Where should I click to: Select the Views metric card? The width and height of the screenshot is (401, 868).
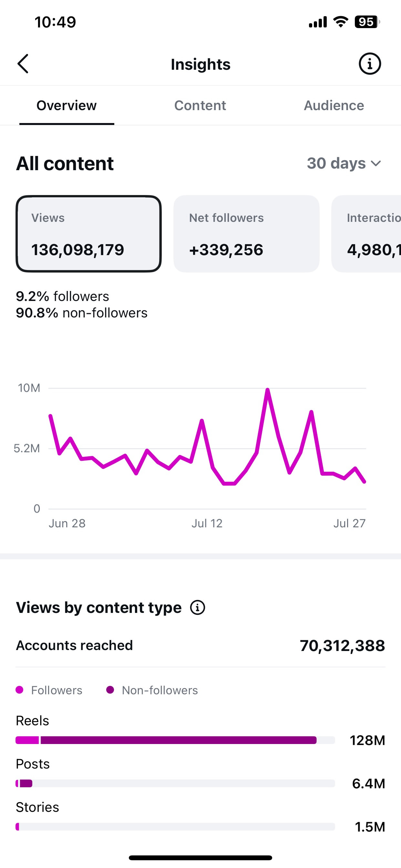click(88, 234)
